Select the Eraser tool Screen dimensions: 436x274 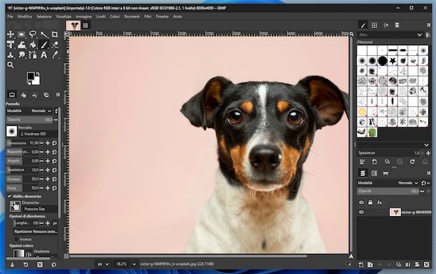click(55, 44)
